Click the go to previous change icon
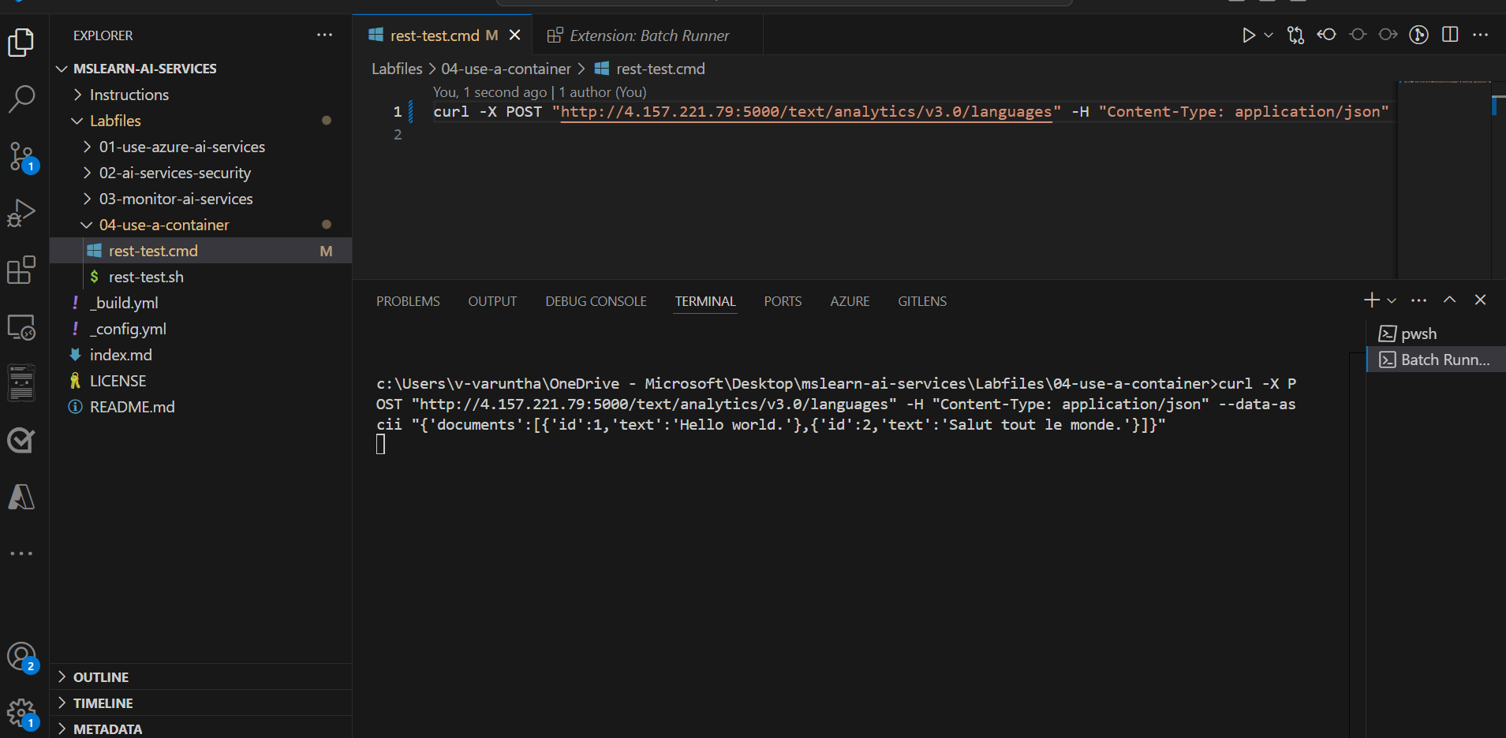This screenshot has height=738, width=1506. coord(1327,35)
